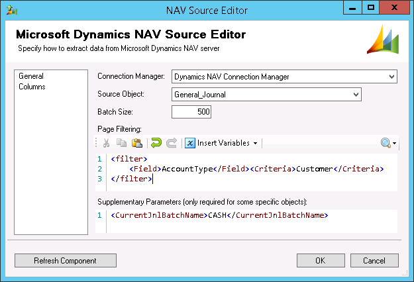The height and width of the screenshot is (282, 414).
Task: Click the toolbar grip handle
Action: pos(96,143)
